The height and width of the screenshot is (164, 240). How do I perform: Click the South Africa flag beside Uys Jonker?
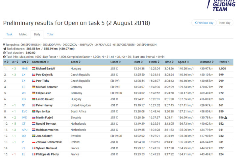coord(34,112)
